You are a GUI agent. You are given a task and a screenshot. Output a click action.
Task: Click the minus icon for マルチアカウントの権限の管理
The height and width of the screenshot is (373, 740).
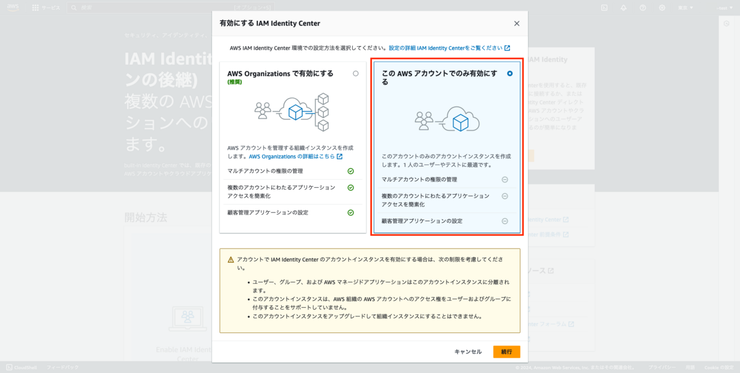(504, 180)
